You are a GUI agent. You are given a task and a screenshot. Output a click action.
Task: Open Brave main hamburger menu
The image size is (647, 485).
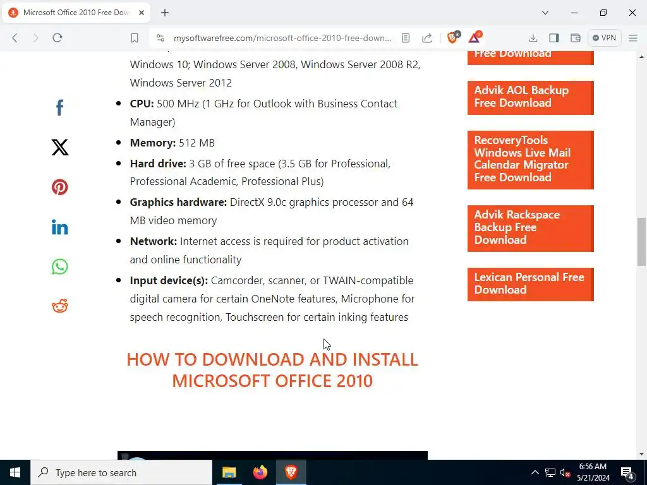point(633,38)
